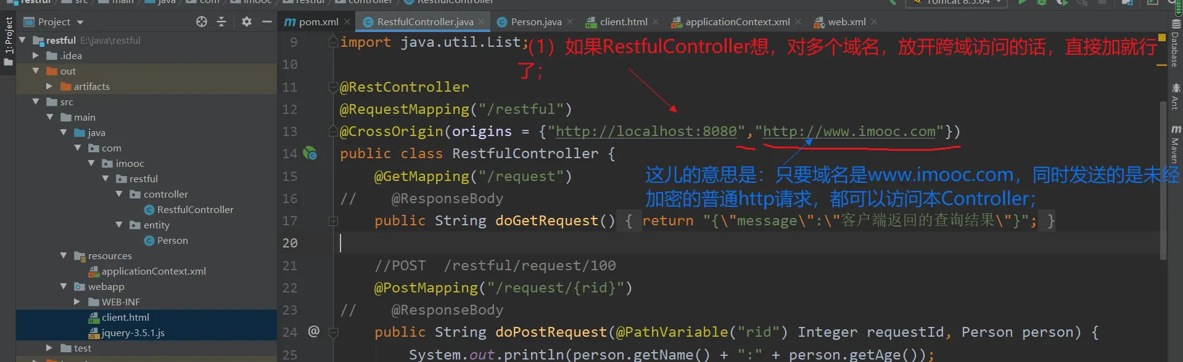Collapse the controller package
1183x362 pixels.
click(119, 194)
